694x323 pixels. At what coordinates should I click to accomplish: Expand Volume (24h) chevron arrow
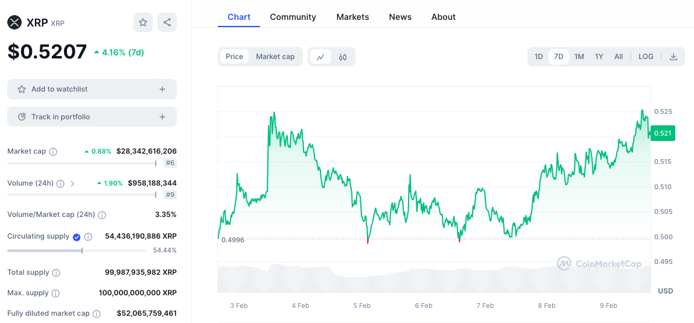tap(72, 183)
